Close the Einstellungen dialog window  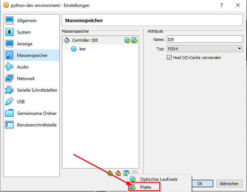[238, 5]
